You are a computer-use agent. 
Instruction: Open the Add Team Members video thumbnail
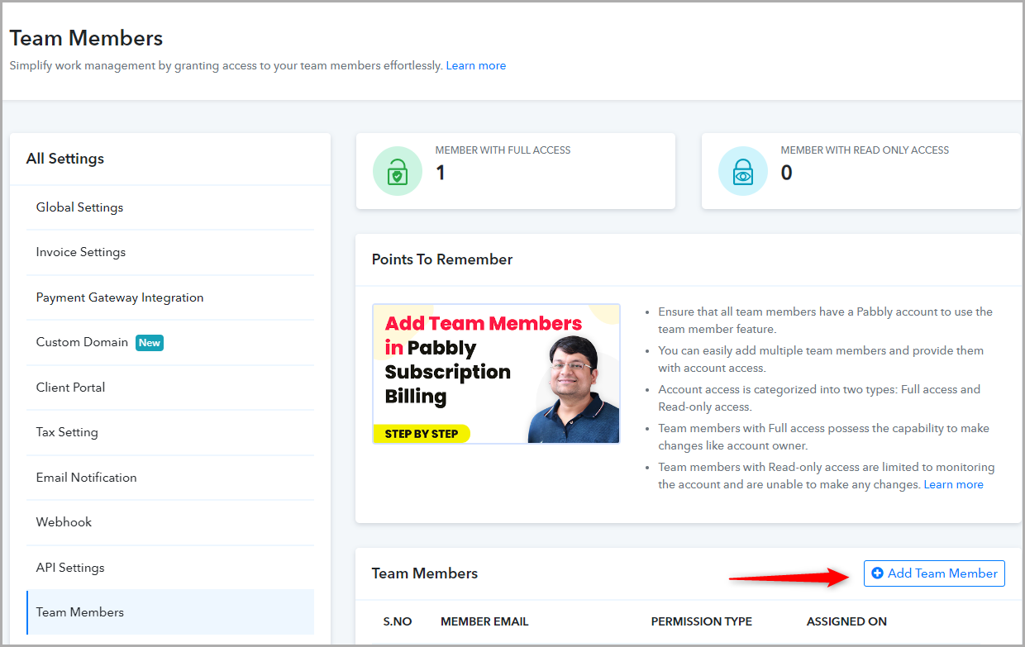tap(496, 373)
